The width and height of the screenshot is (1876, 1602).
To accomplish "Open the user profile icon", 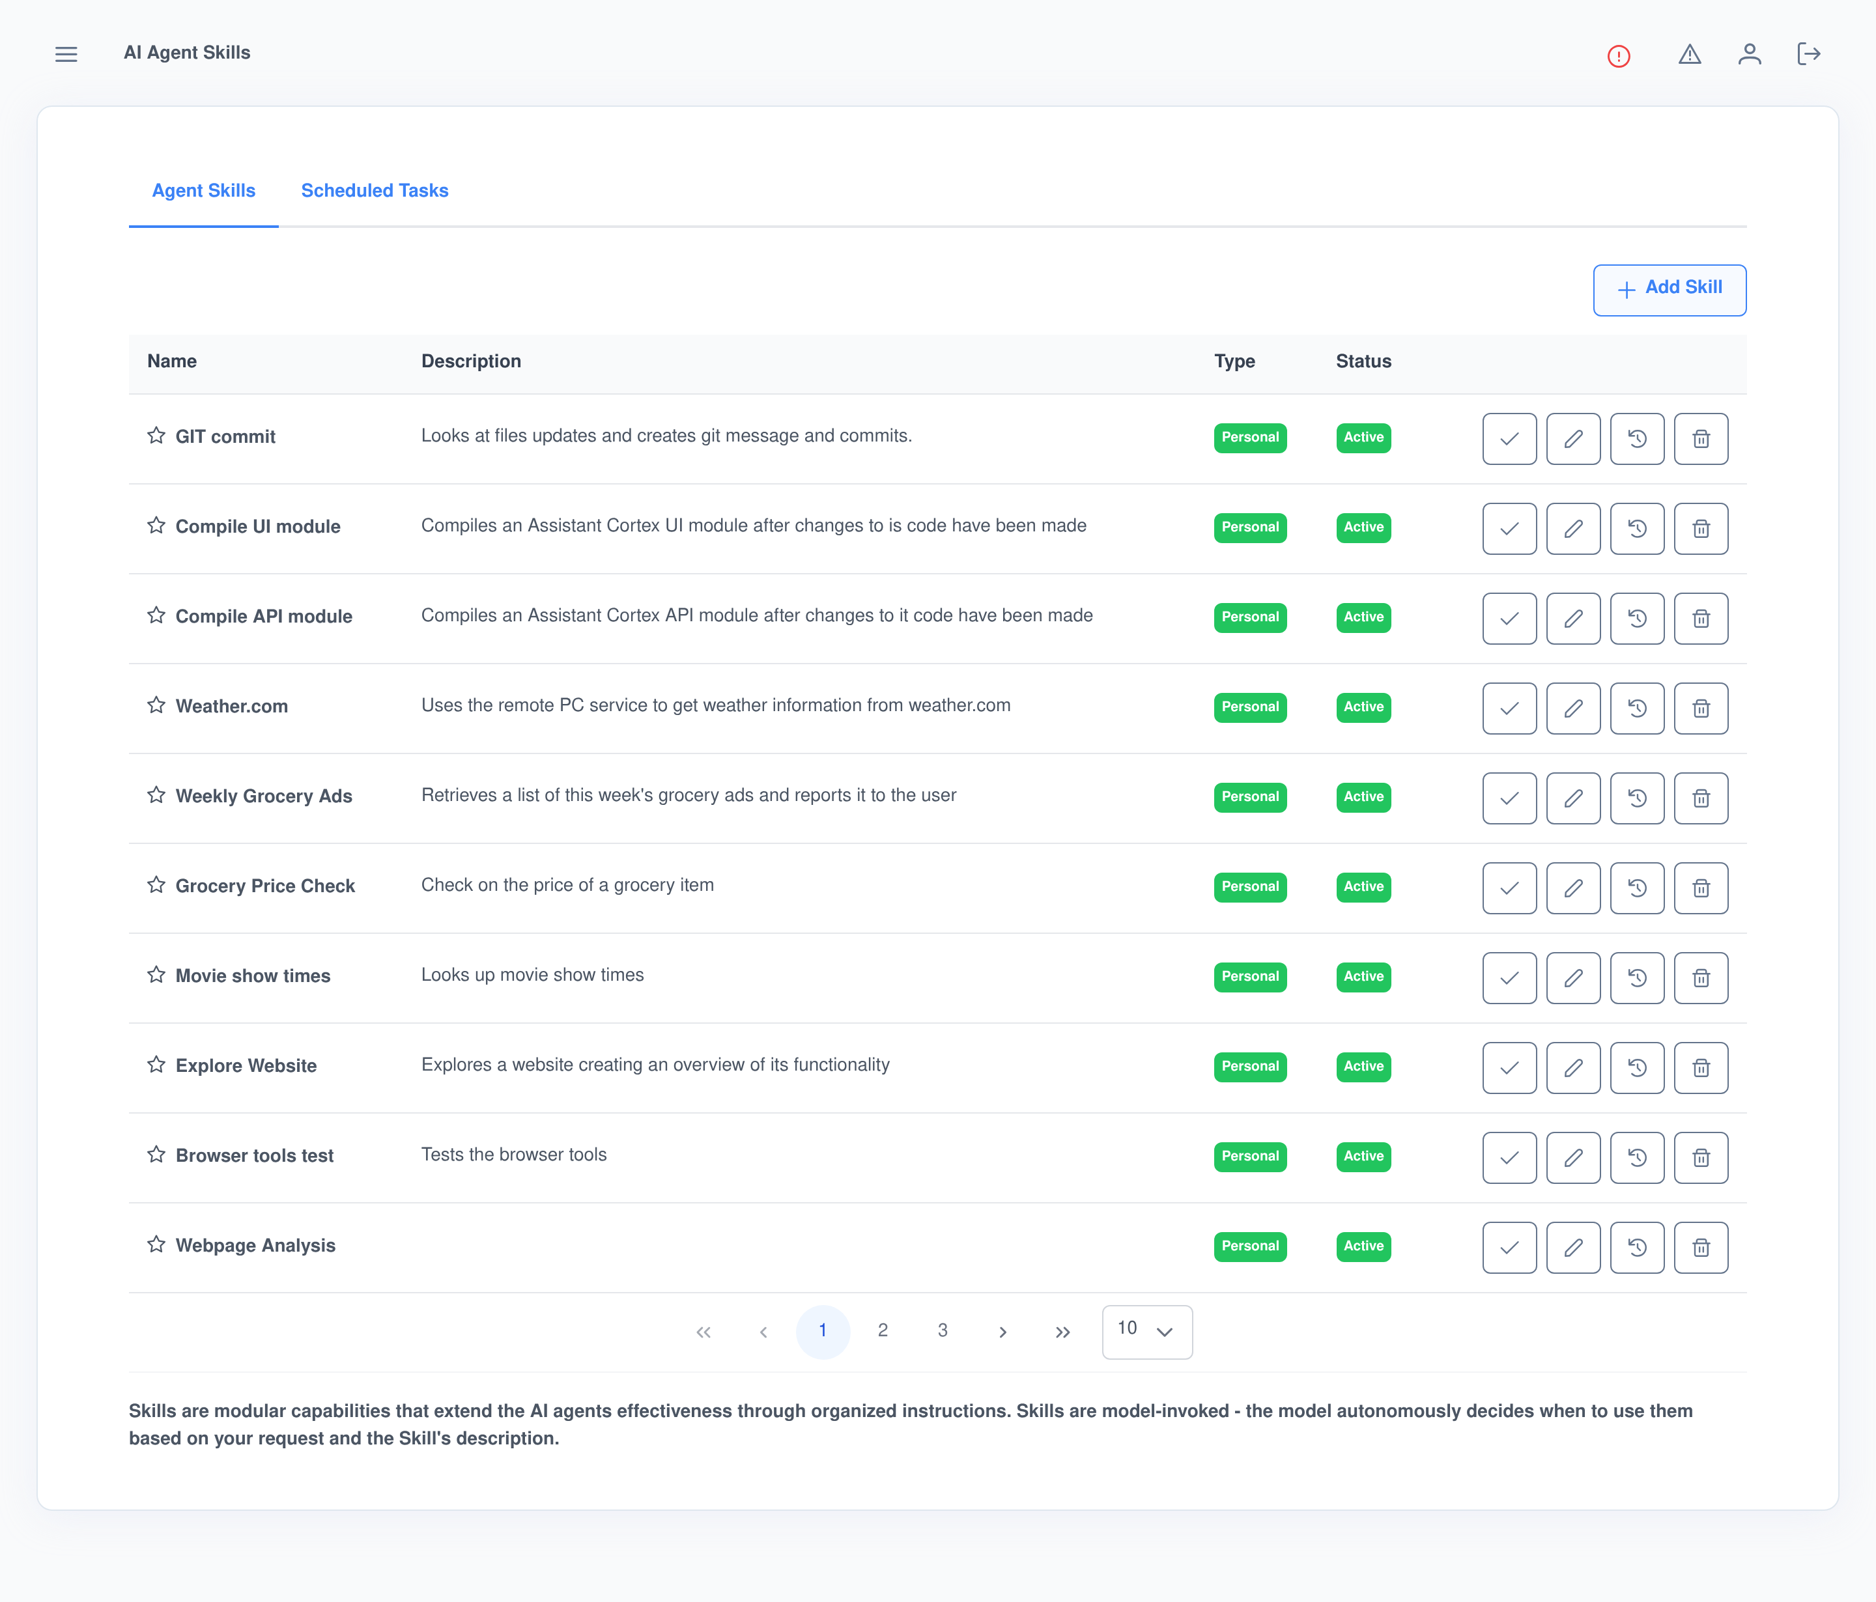I will (x=1749, y=54).
